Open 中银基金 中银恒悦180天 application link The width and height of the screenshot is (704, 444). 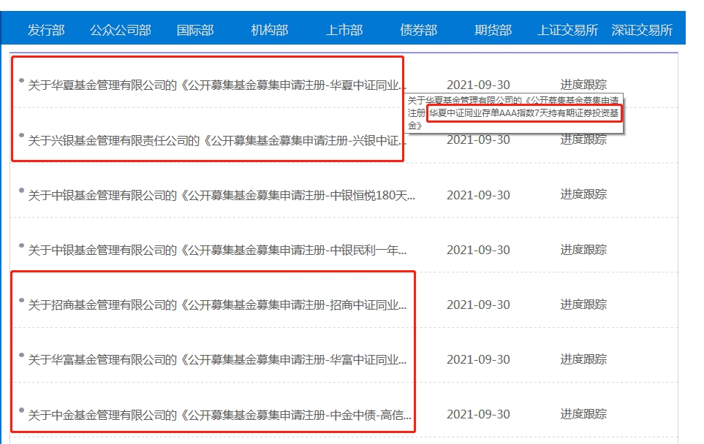(x=222, y=196)
